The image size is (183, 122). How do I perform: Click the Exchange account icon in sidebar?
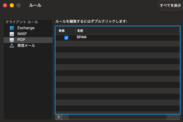(x=12, y=28)
